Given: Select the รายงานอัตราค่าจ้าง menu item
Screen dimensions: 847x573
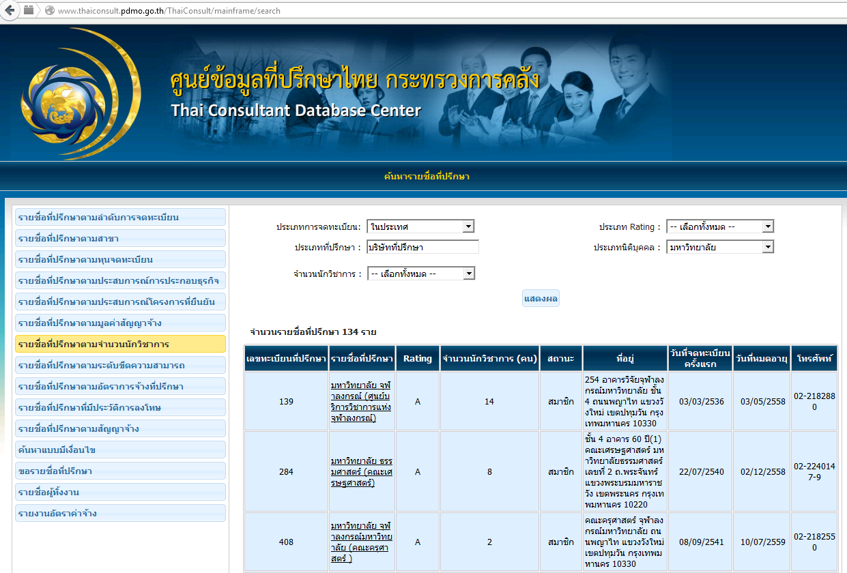Looking at the screenshot, I should [120, 513].
